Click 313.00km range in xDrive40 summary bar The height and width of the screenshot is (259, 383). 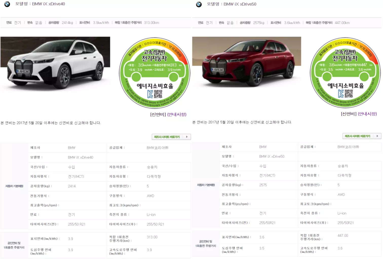pos(151,23)
